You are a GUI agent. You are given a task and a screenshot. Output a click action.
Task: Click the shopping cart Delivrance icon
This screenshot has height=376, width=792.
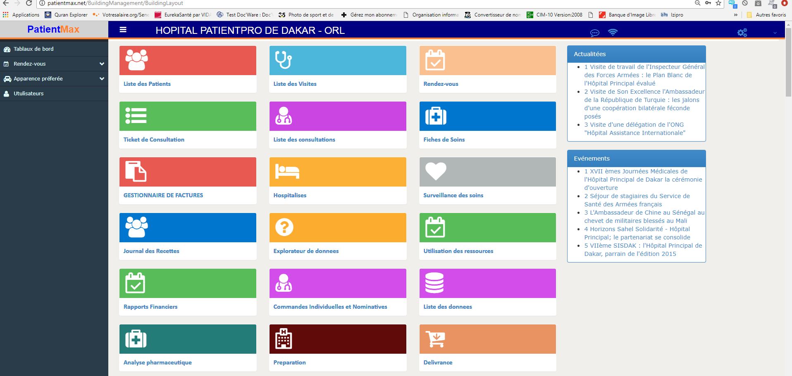click(435, 339)
